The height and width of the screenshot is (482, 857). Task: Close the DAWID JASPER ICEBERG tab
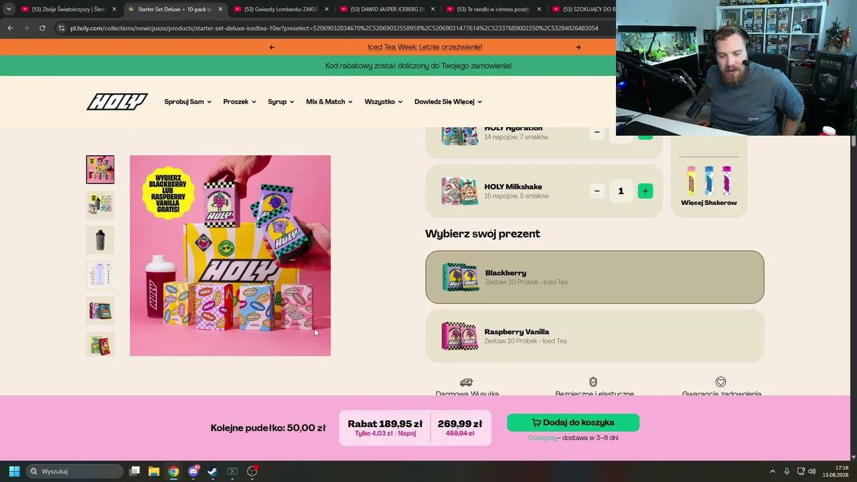click(x=433, y=9)
